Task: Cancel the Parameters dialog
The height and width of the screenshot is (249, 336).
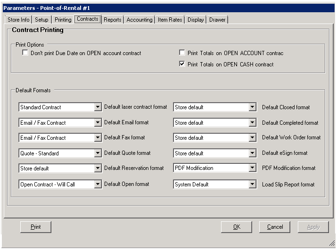Action: (275, 227)
